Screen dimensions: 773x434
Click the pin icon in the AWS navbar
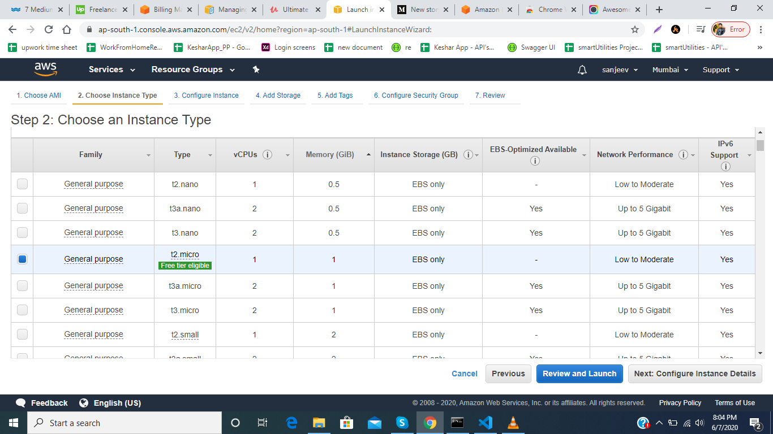coord(256,69)
